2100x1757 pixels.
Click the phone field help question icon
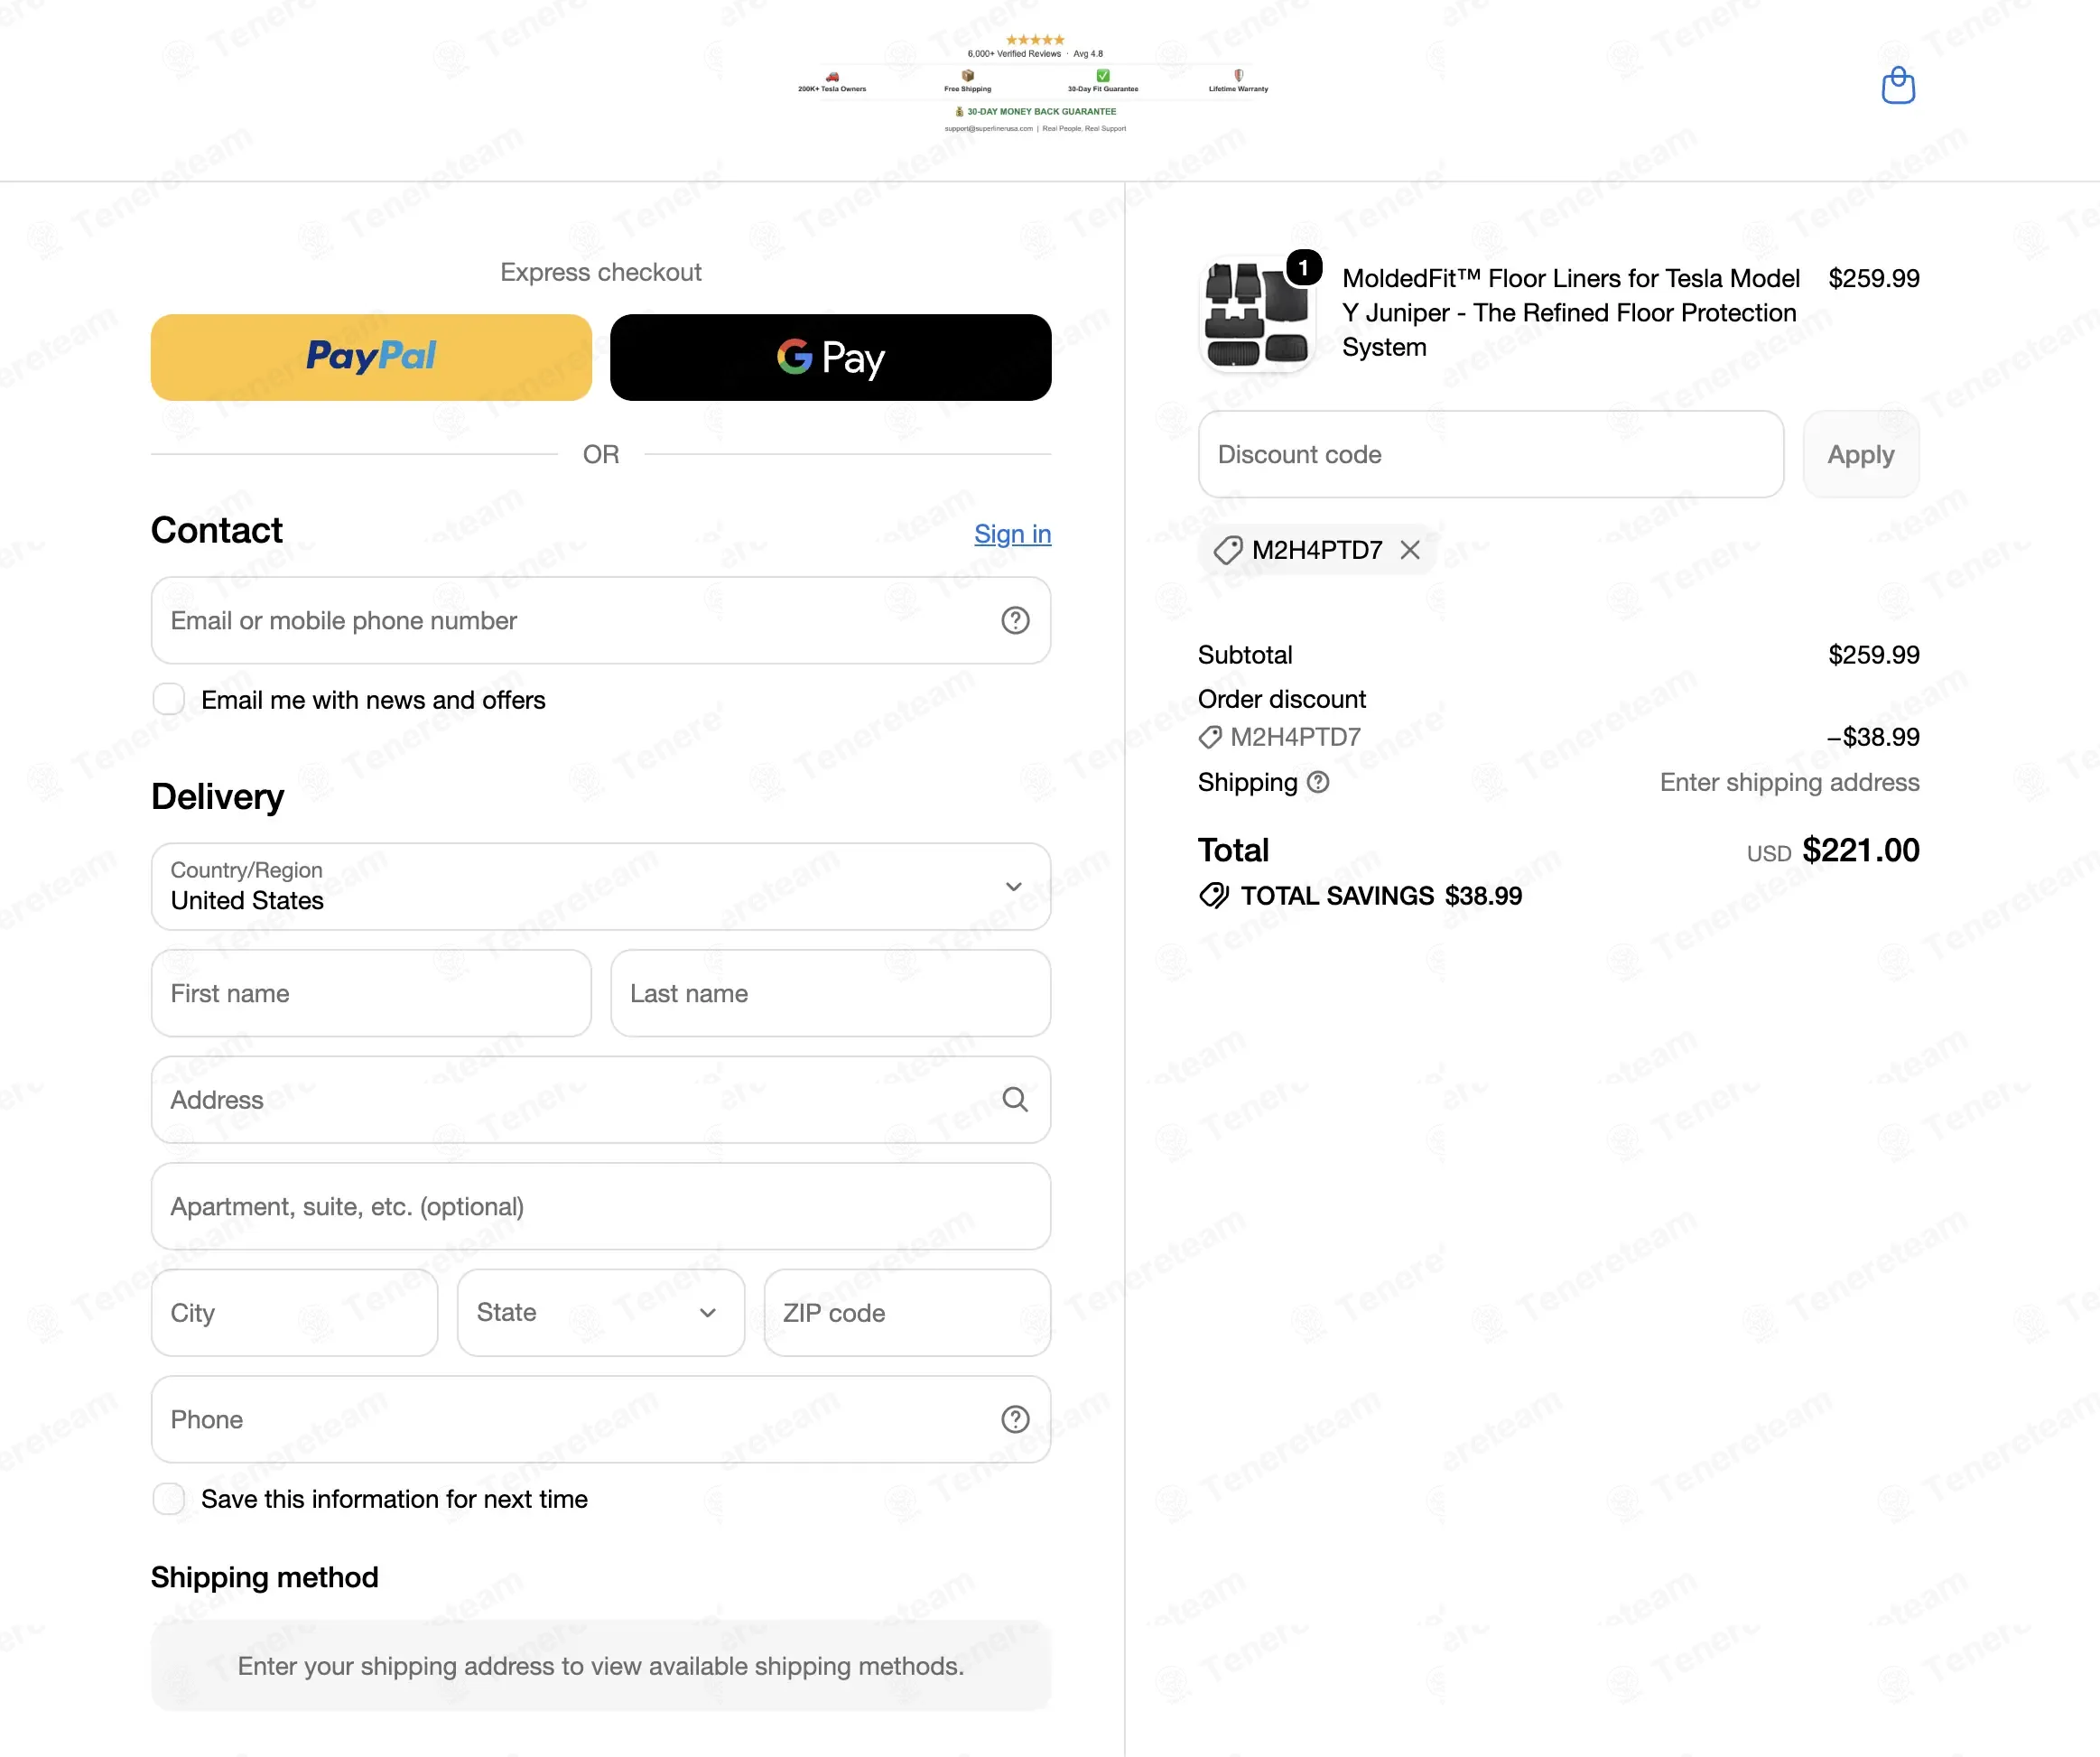click(x=1015, y=1419)
